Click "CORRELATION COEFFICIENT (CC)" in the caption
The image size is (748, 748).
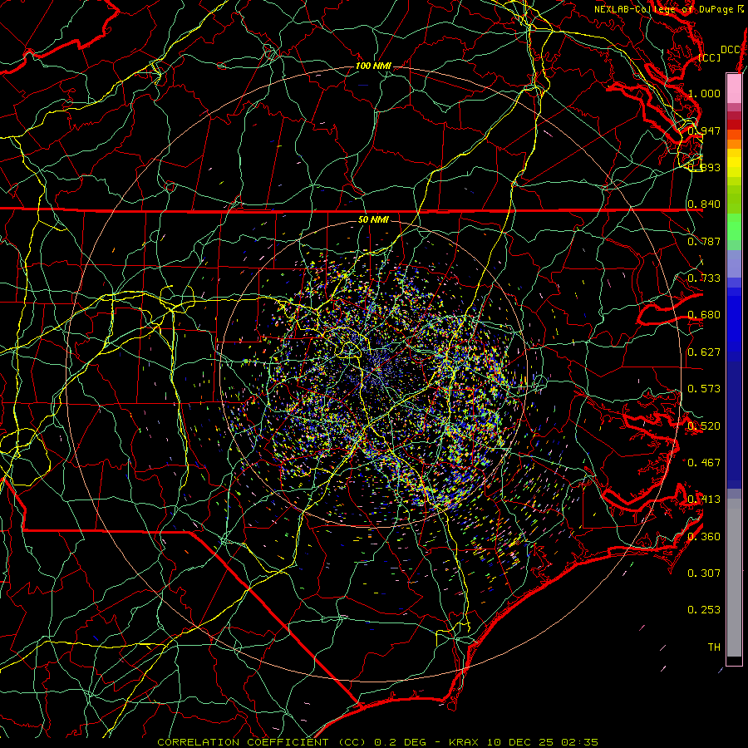point(262,742)
